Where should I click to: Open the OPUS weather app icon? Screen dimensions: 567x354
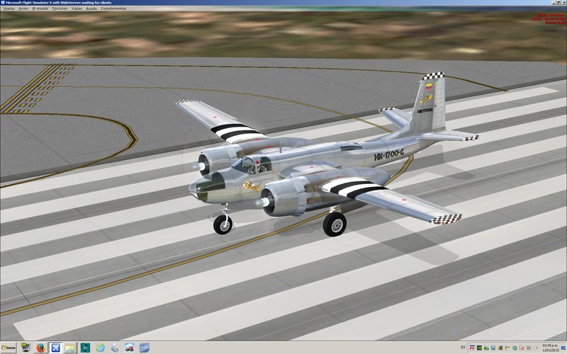tap(130, 348)
